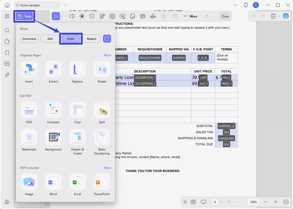
Task: Zoom out with the minus button
Action: tap(265, 202)
